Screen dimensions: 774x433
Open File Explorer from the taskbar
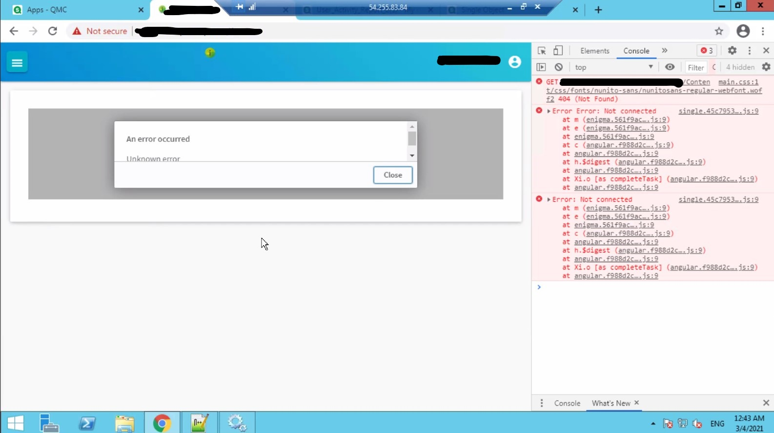(x=124, y=423)
